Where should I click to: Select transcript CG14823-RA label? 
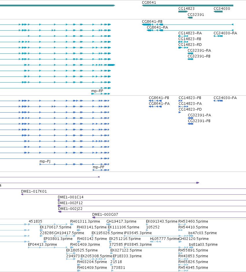tap(190, 33)
